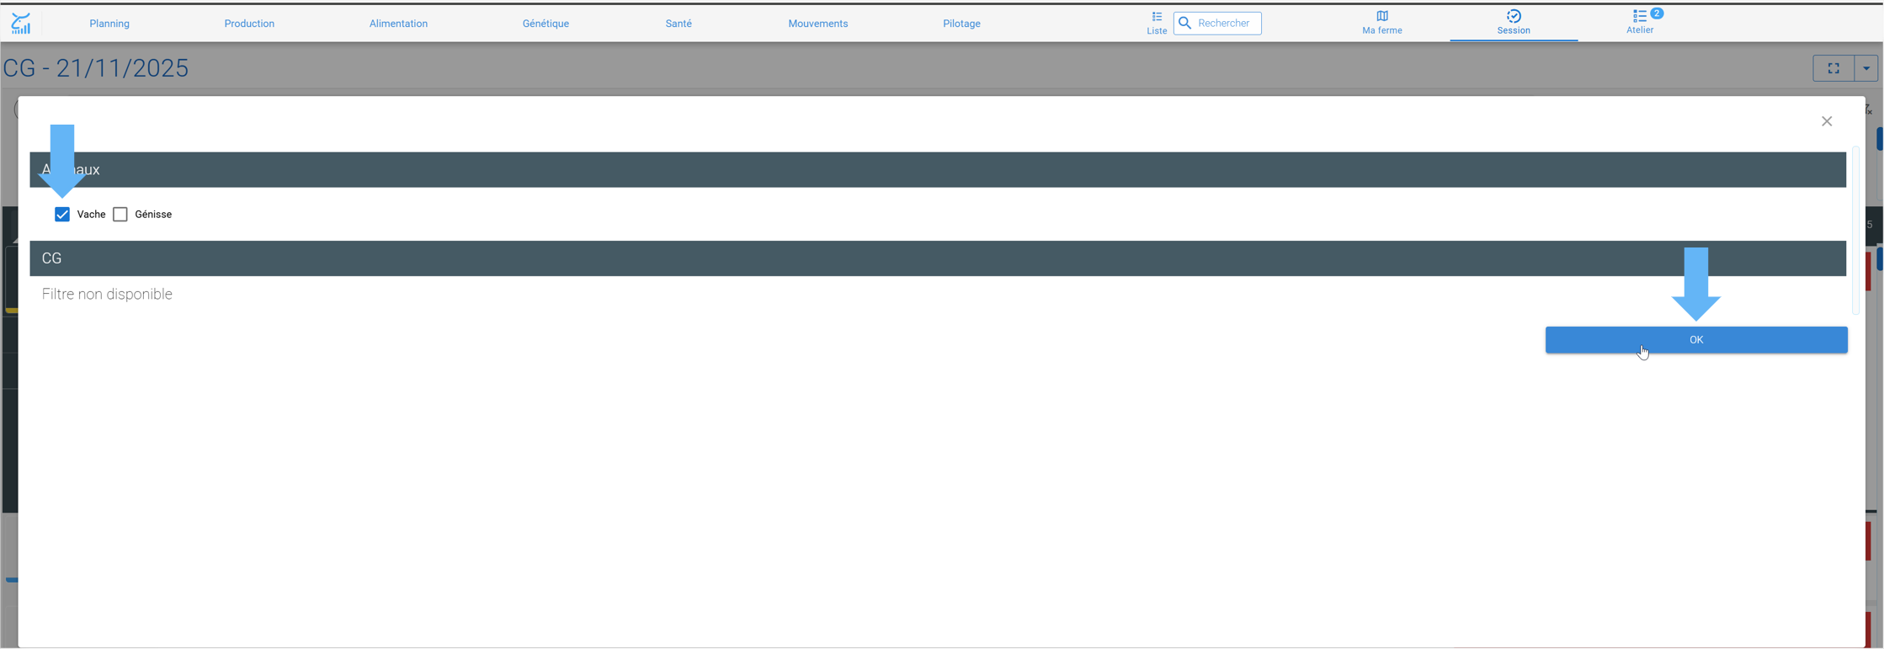Open dropdown arrow beside fullscreen button

tap(1866, 68)
